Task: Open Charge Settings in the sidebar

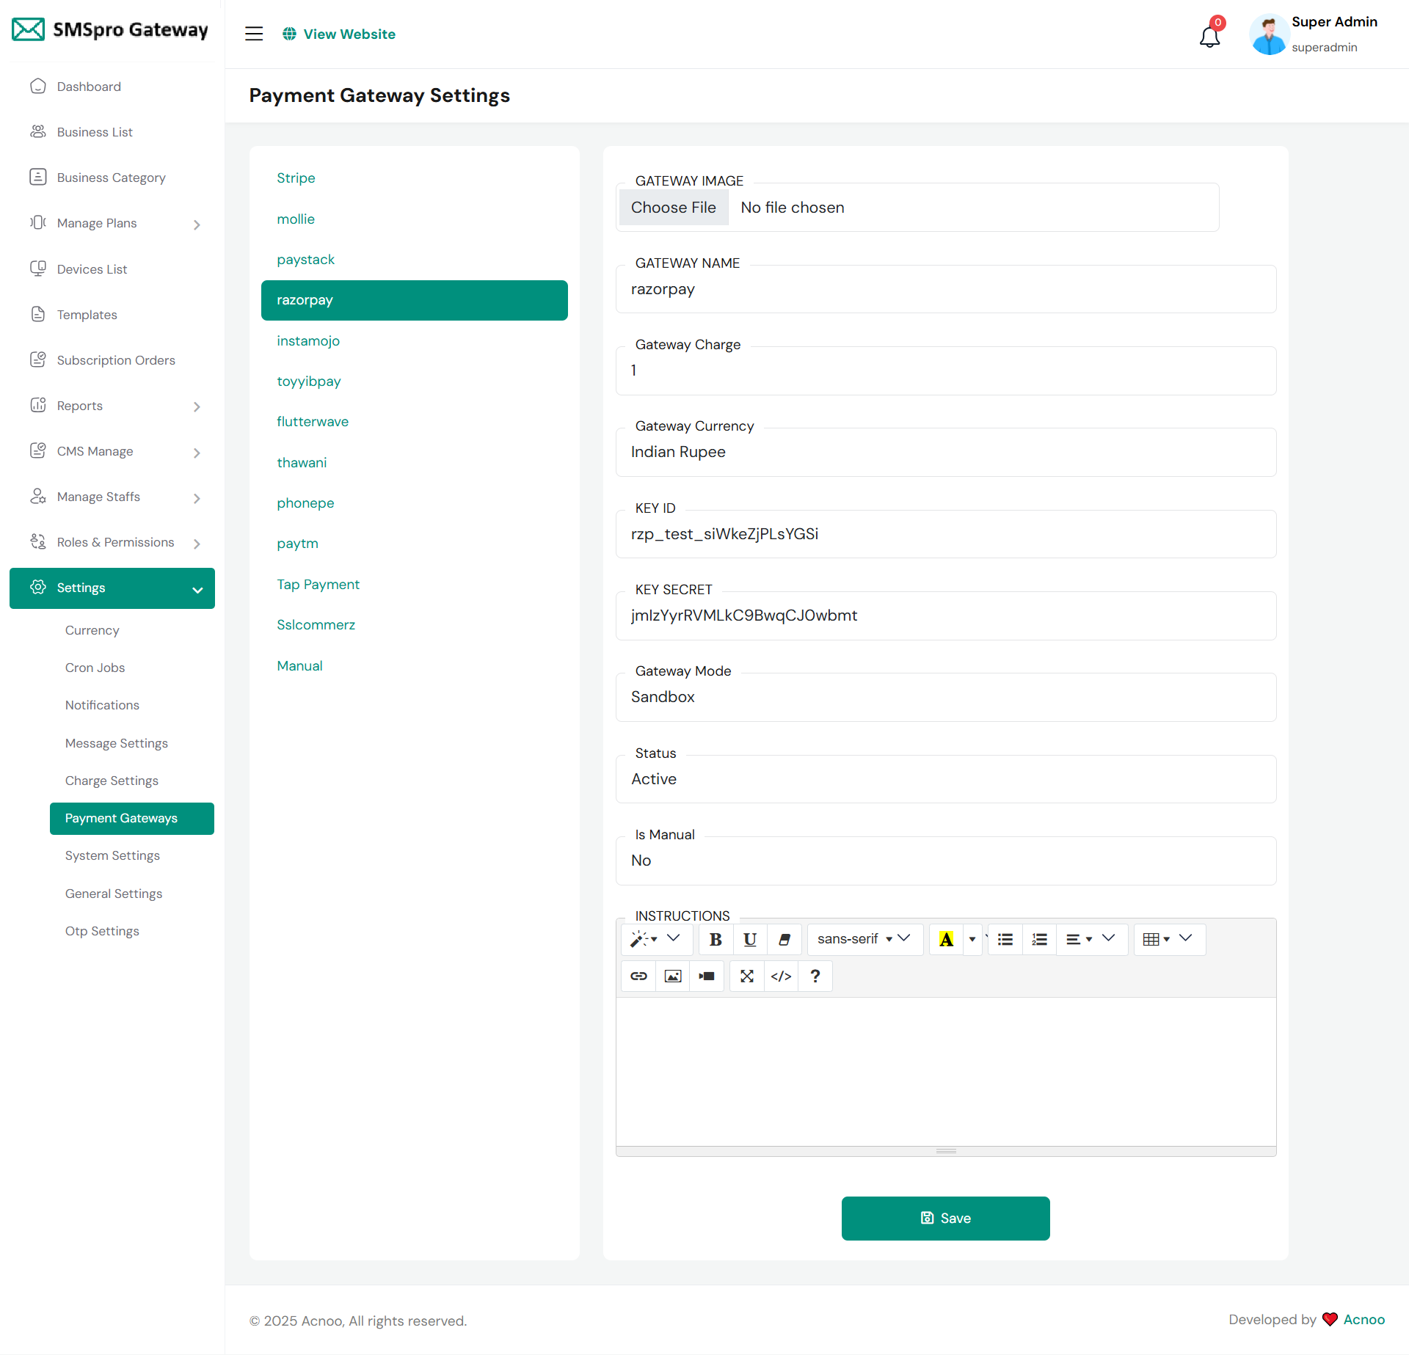Action: click(112, 781)
